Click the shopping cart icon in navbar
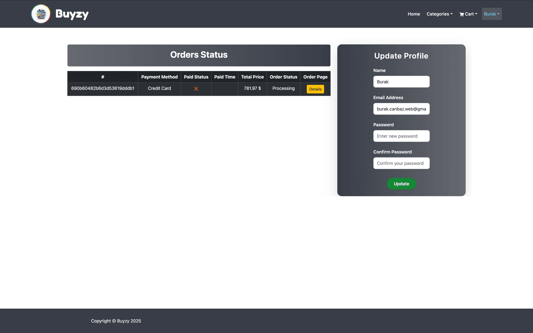This screenshot has width=533, height=333. pyautogui.click(x=462, y=14)
